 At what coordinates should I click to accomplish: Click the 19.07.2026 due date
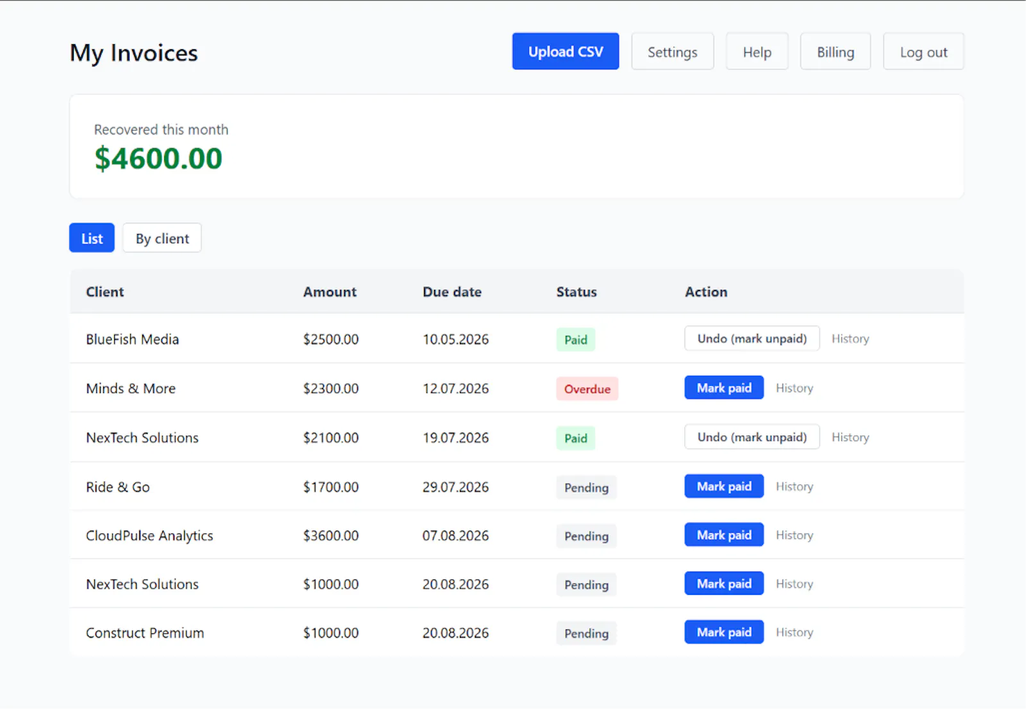[455, 438]
